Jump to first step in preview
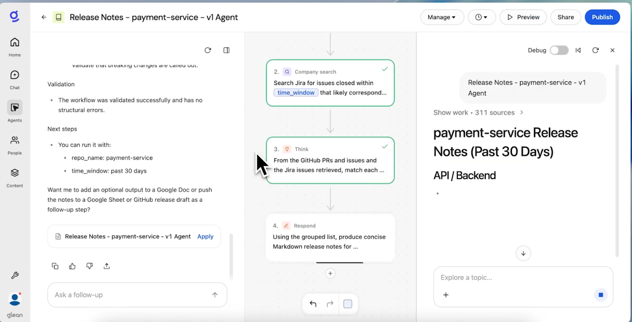This screenshot has width=632, height=322. pyautogui.click(x=578, y=50)
